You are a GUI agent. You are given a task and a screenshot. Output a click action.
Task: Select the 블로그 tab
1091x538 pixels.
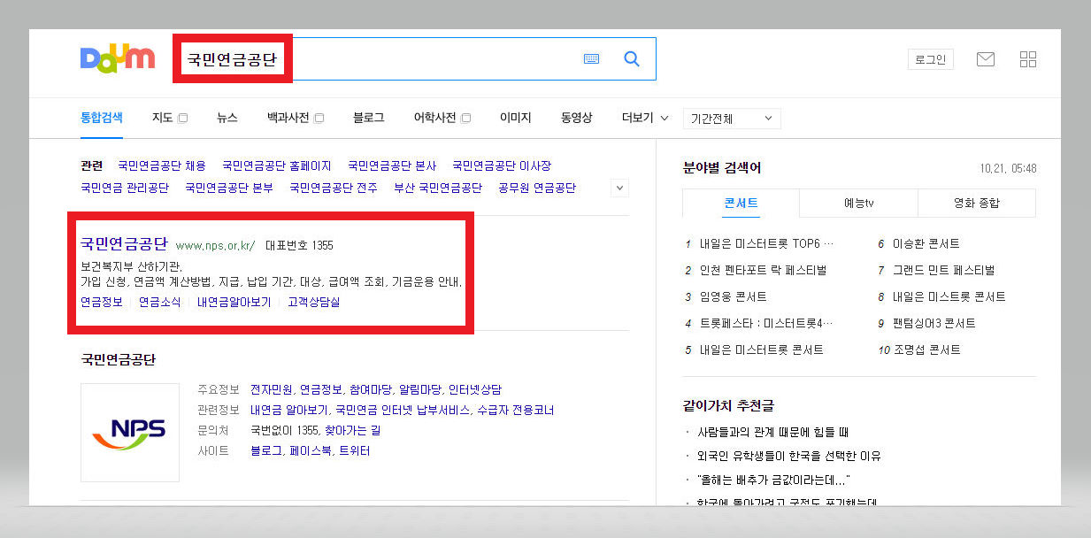tap(368, 118)
